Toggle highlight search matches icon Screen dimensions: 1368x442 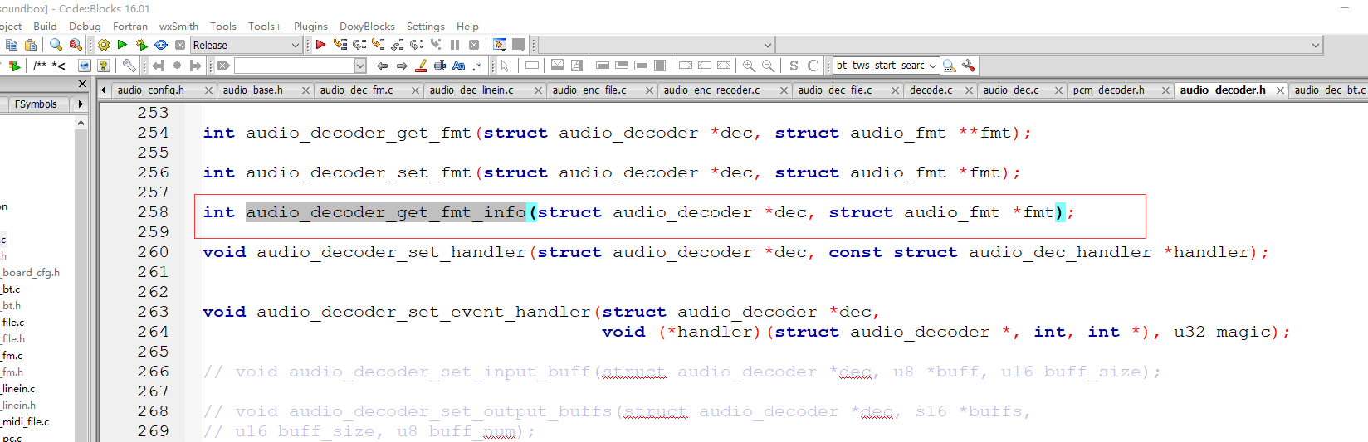(x=421, y=66)
